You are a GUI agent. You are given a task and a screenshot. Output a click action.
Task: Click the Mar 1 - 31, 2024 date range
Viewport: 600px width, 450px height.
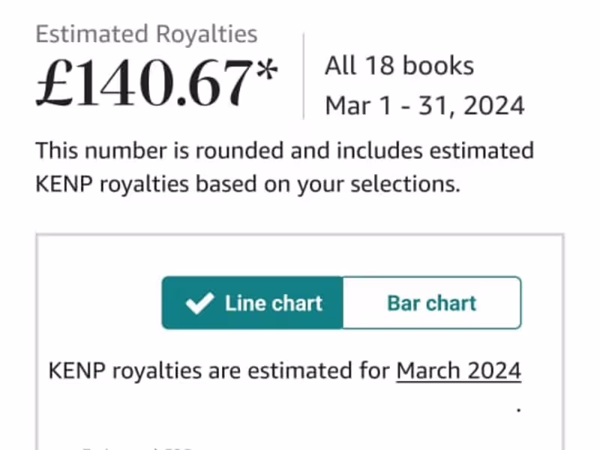click(x=424, y=106)
